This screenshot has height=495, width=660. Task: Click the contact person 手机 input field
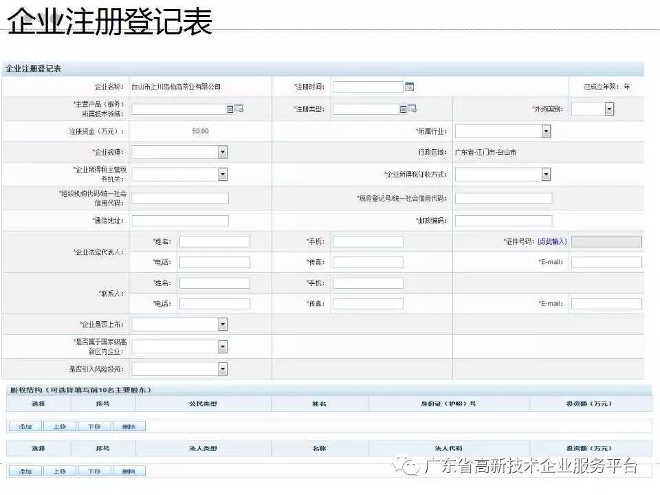(368, 283)
